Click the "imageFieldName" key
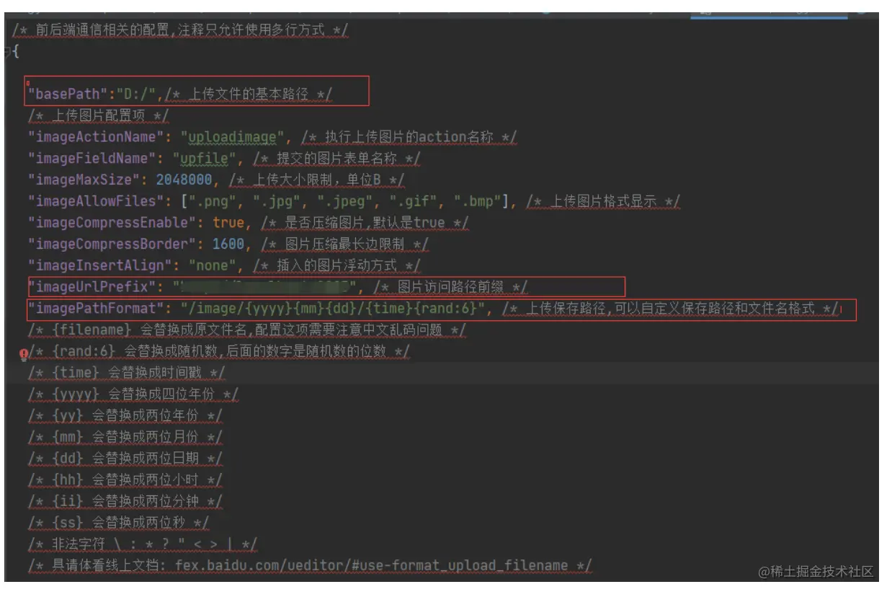 (92, 158)
